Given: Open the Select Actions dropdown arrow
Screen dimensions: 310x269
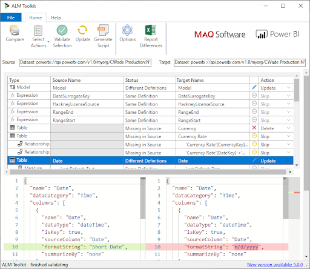Looking at the screenshot, I should coord(48,42).
